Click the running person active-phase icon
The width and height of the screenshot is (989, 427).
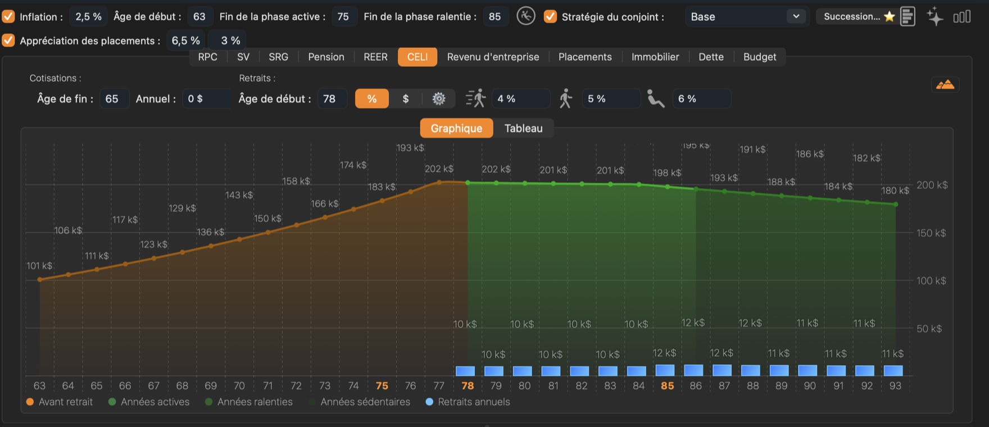click(475, 98)
